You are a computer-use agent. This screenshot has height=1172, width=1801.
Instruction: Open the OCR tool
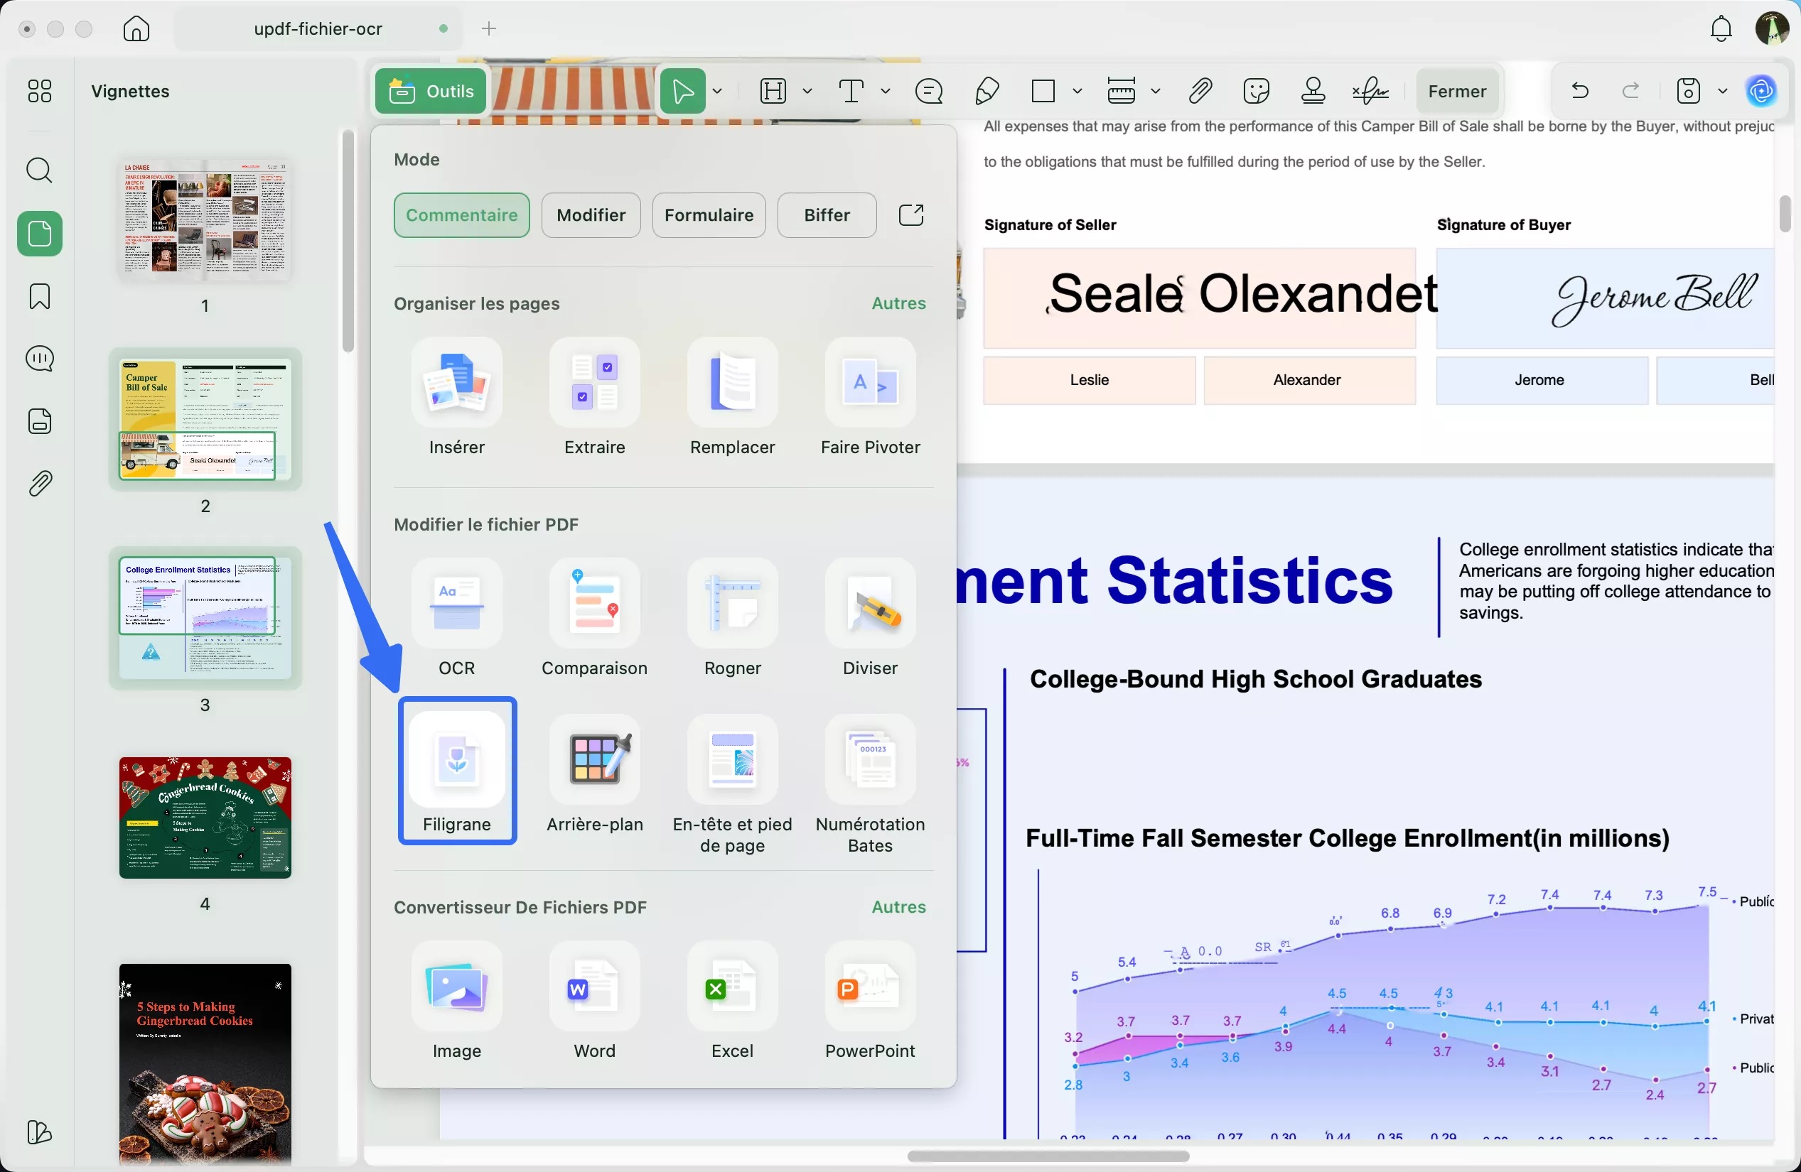click(x=456, y=604)
